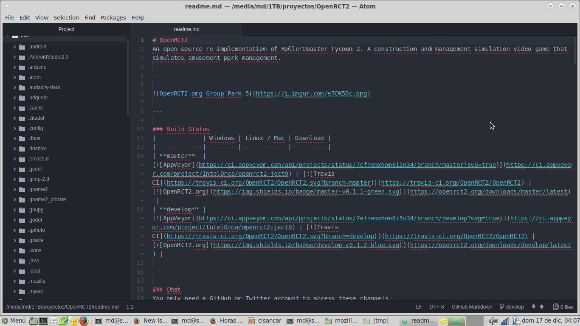Click the git push up-arrow in status bar
580x326 pixels.
[x=542, y=307]
